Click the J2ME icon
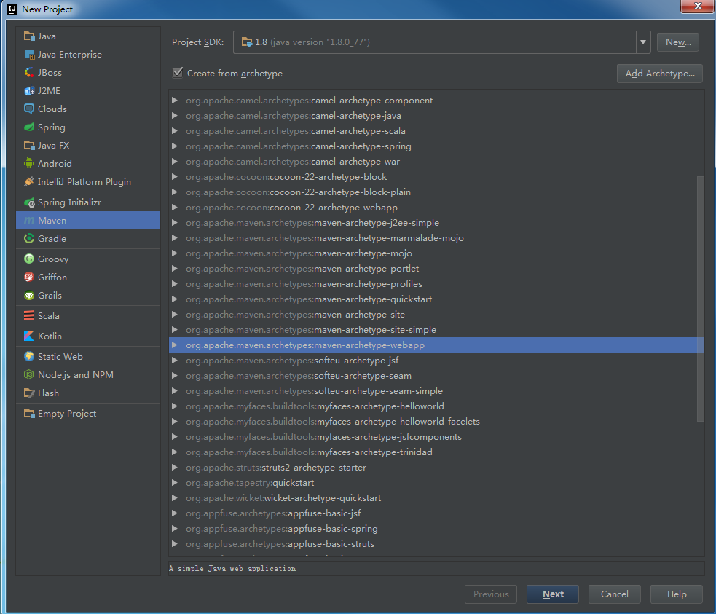Image resolution: width=716 pixels, height=614 pixels. coord(29,91)
